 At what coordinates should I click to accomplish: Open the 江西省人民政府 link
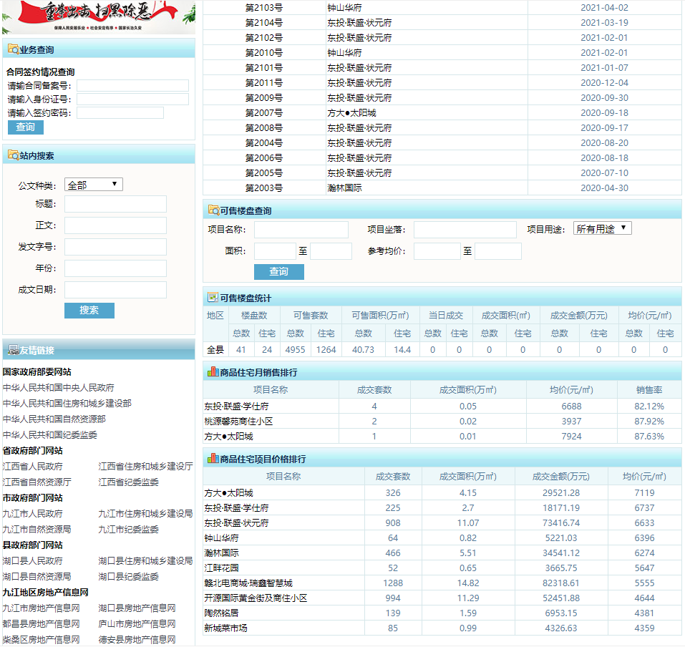[32, 467]
